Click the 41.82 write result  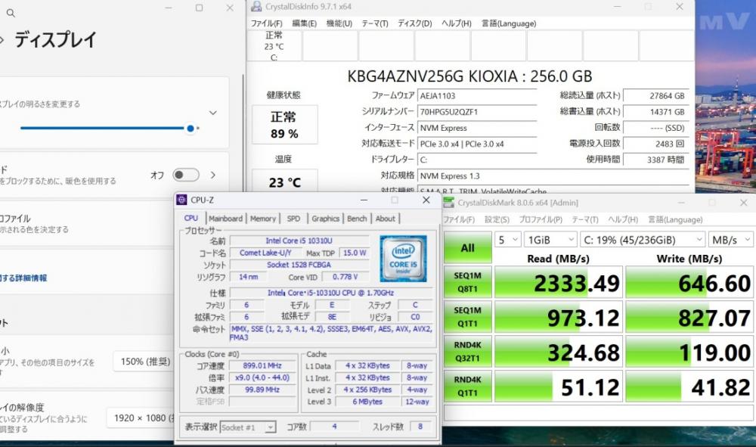689,386
